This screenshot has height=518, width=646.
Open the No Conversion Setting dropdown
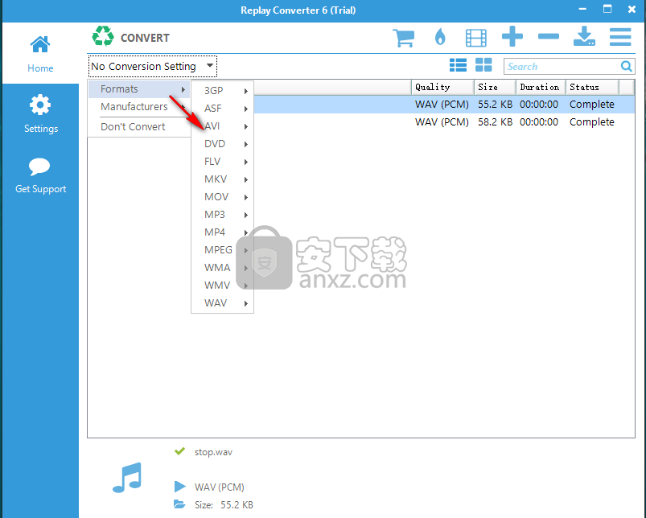tap(152, 66)
